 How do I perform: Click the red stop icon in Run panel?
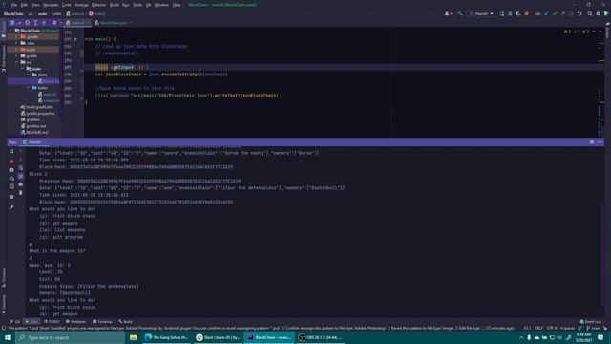[11, 161]
